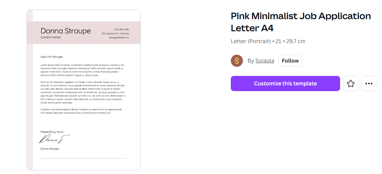Viewport: 382px width, 174px height.
Task: Select the Respectfully Yours closing line
Action: 52,132
